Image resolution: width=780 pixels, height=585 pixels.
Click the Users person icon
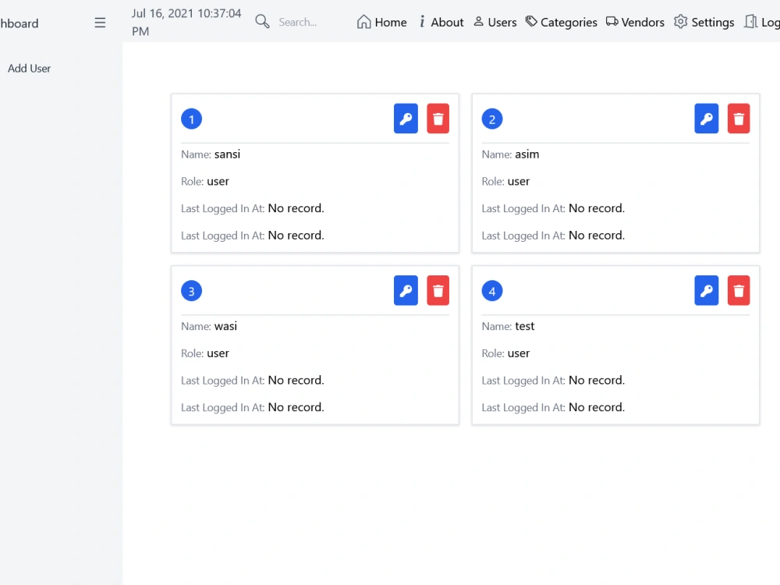(479, 21)
